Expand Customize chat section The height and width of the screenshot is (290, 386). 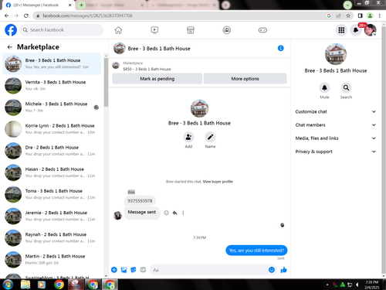[x=336, y=111]
